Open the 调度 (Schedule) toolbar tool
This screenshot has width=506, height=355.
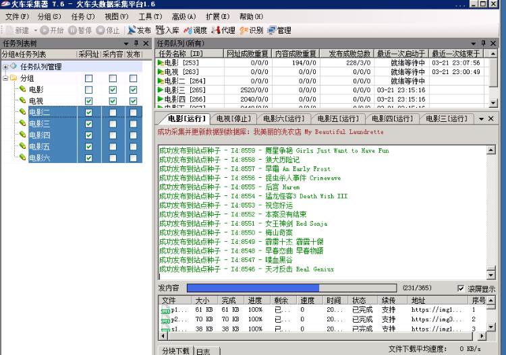[195, 30]
